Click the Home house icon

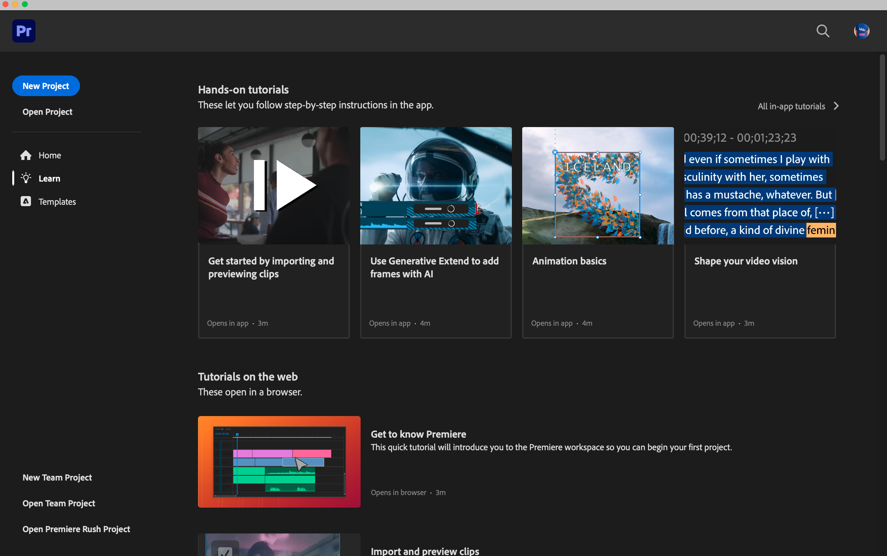tap(26, 155)
